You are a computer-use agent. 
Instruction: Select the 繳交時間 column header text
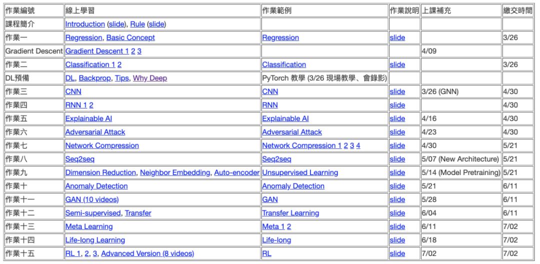[x=517, y=10]
